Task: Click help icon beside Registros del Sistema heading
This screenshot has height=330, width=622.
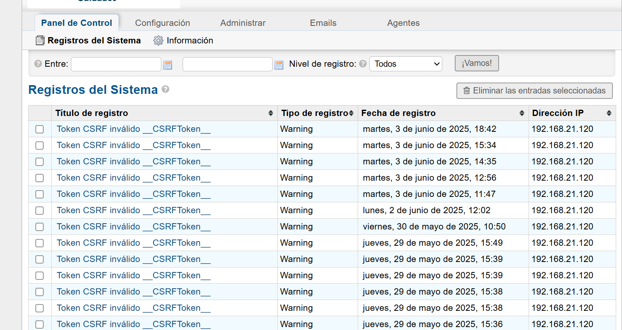Action: pos(166,89)
